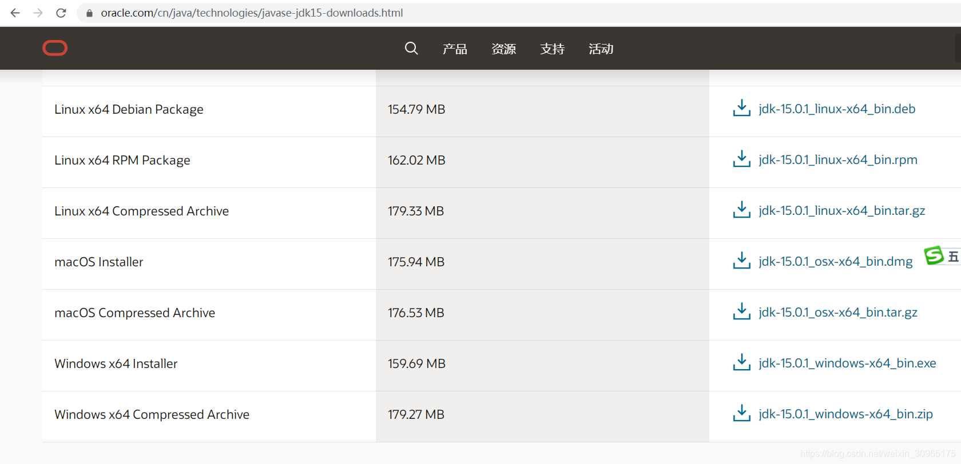The image size is (961, 464).
Task: Click the file size '176.53 MB'
Action: pyautogui.click(x=416, y=313)
